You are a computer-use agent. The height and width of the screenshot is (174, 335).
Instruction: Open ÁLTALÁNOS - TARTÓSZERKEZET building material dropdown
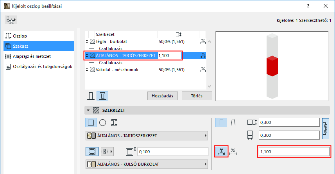147,136
